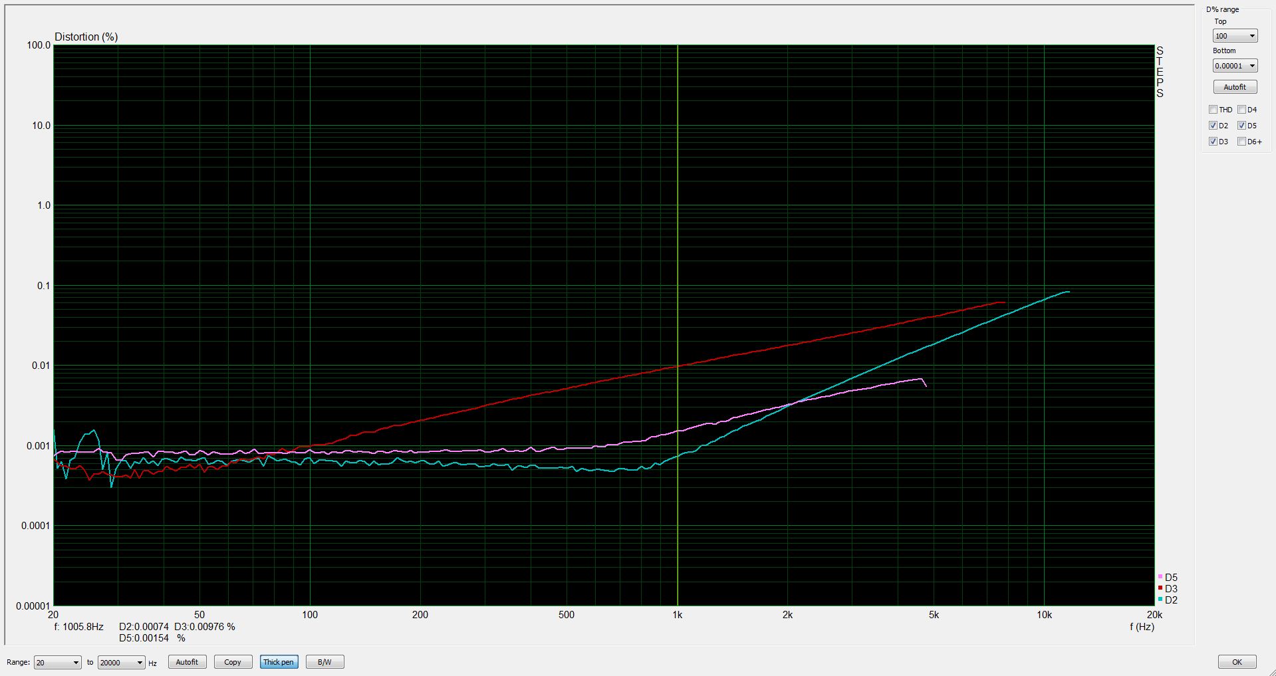Click the 'D% range' group title
This screenshot has width=1276, height=676.
[1223, 10]
